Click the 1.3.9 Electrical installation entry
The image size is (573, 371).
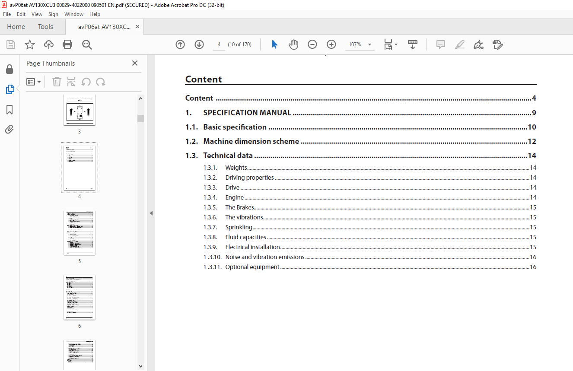(x=370, y=247)
